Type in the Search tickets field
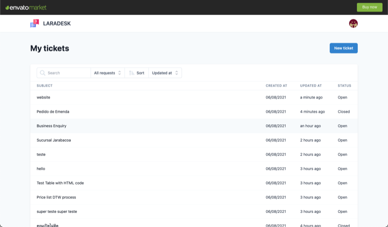This screenshot has width=388, height=227. coord(67,73)
